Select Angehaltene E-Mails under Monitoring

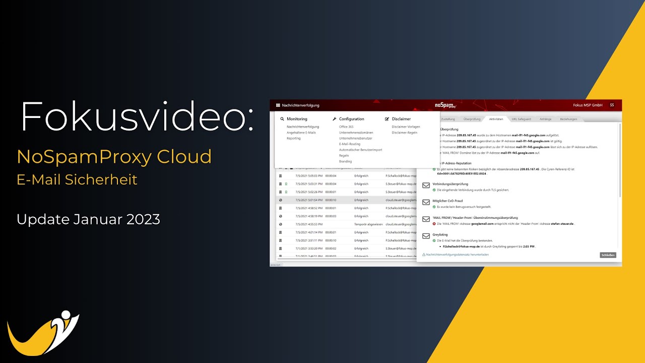[301, 133]
